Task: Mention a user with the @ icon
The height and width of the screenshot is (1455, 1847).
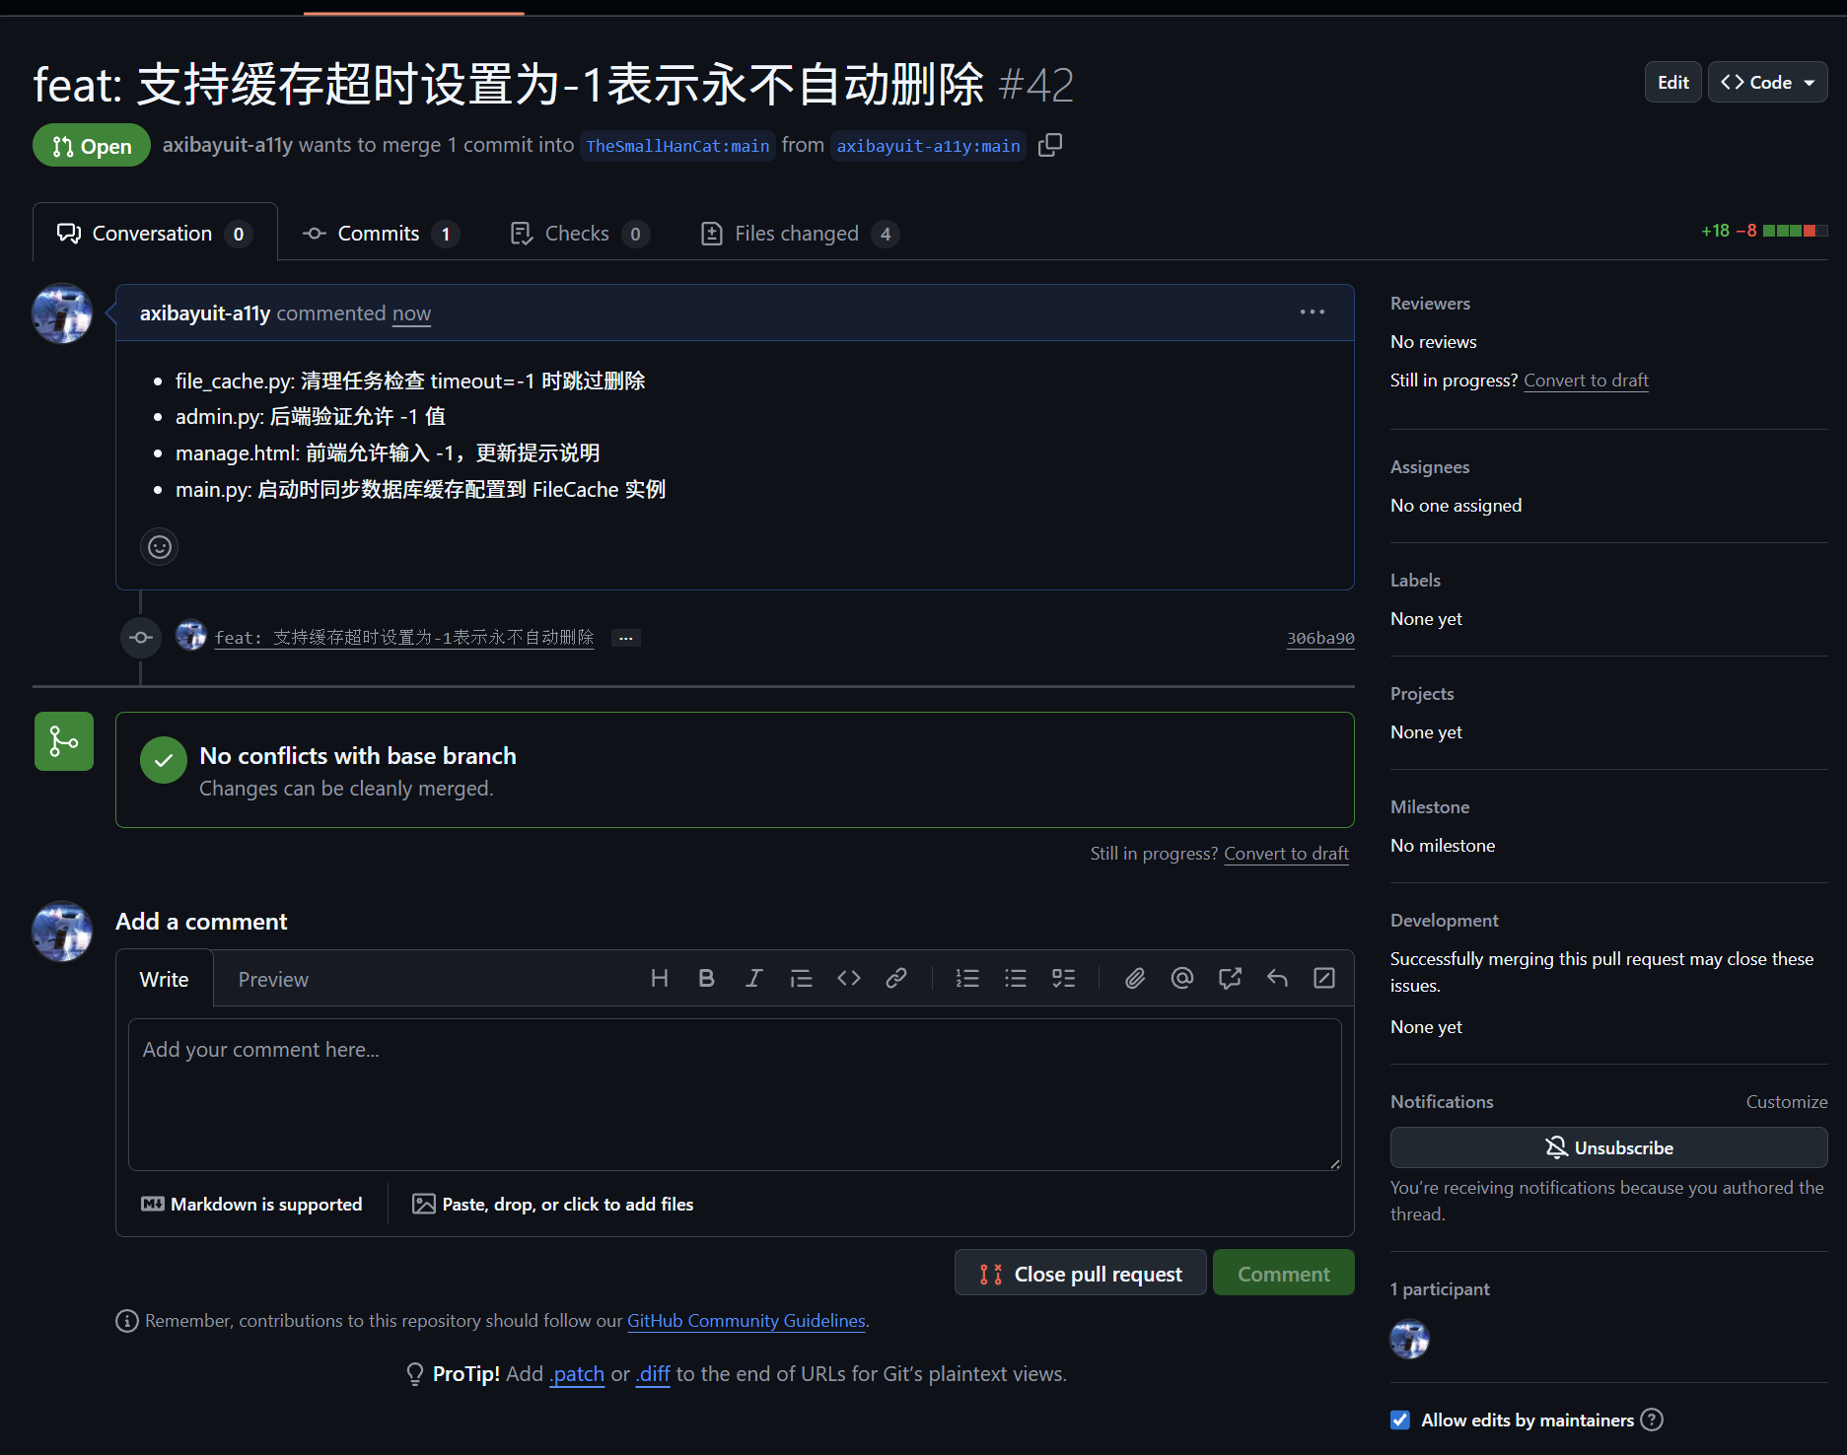Action: pos(1182,978)
